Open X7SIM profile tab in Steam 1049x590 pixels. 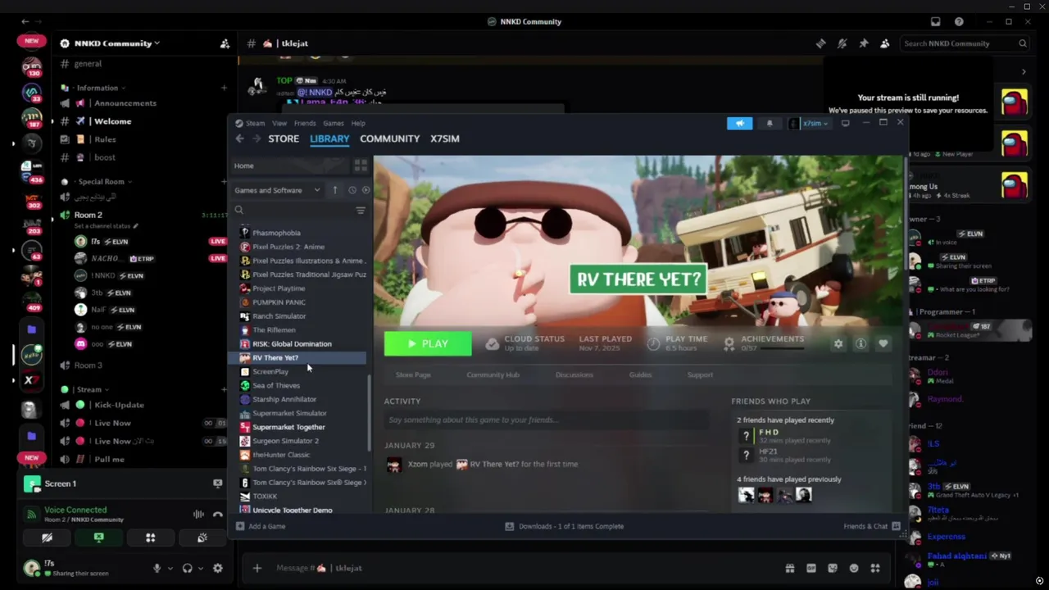tap(445, 138)
